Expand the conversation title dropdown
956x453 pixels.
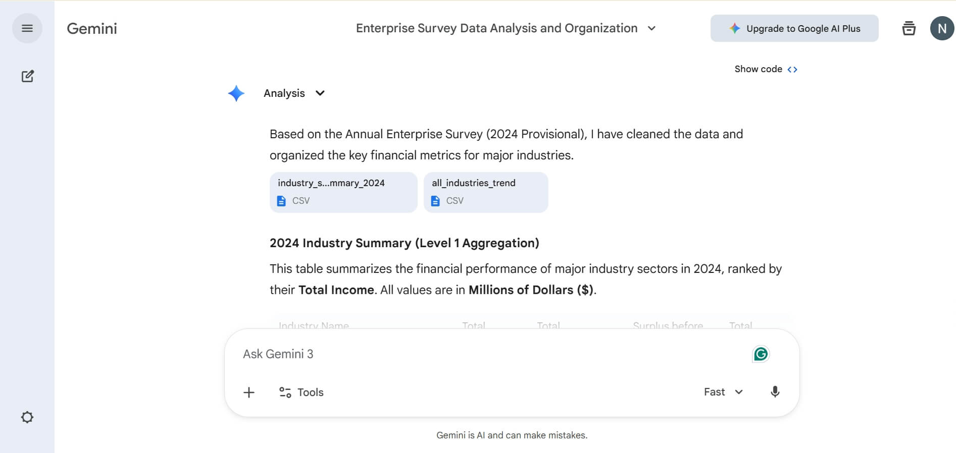tap(651, 28)
